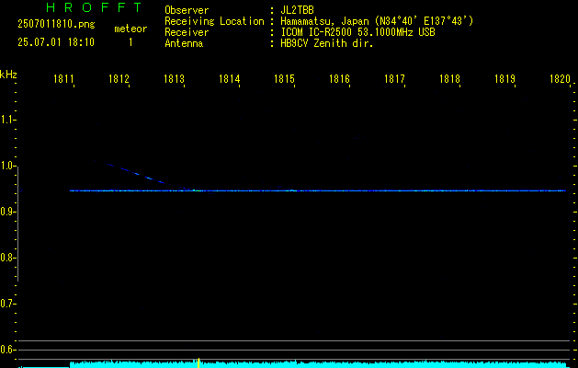Click the Hamamatsu, Japan location text
578x368 pixels.
pos(377,21)
